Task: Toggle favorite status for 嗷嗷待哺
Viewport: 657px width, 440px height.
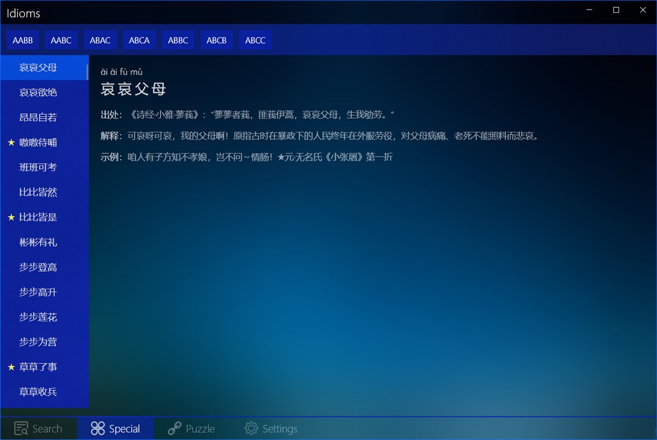Action: coord(10,143)
